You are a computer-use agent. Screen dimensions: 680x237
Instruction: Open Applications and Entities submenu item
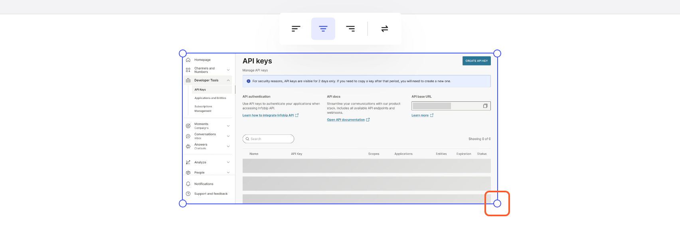coord(210,98)
